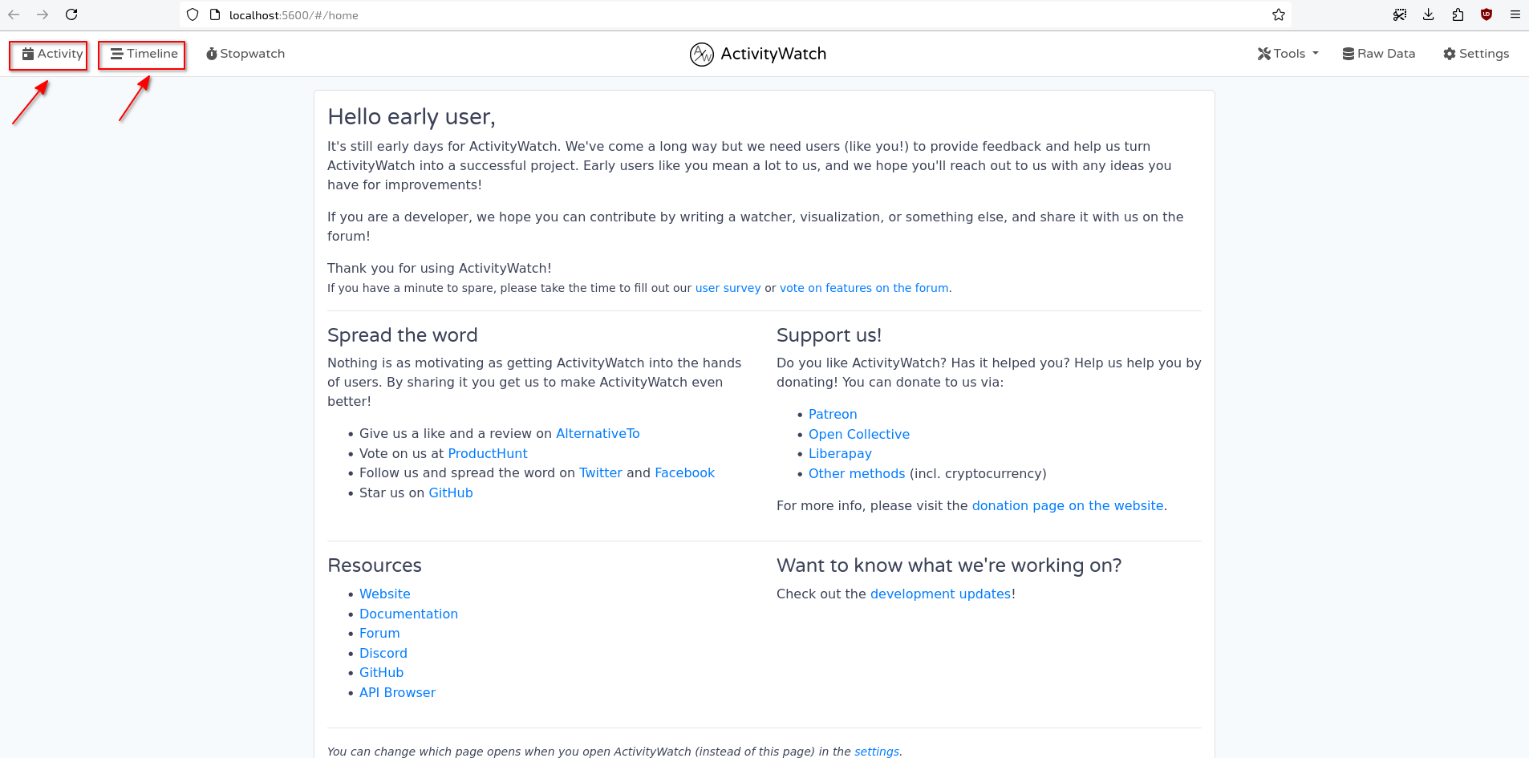Open the browser downloads icon

[x=1429, y=14]
